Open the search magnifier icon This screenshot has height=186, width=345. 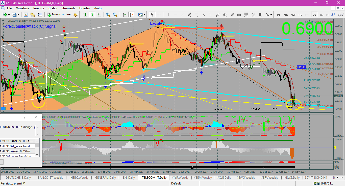333,15
